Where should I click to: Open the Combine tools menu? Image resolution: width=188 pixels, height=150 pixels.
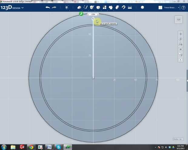tap(117, 8)
